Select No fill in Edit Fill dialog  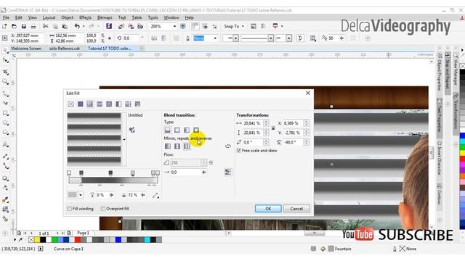click(71, 104)
